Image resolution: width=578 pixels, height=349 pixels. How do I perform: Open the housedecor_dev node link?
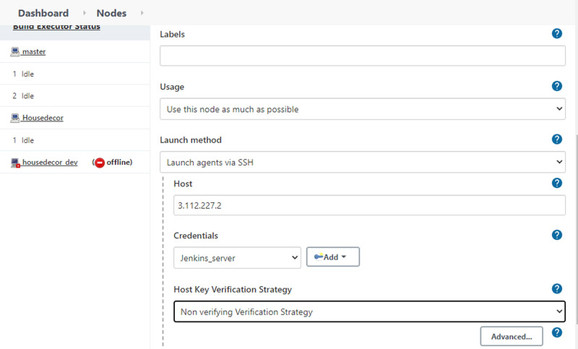point(50,162)
